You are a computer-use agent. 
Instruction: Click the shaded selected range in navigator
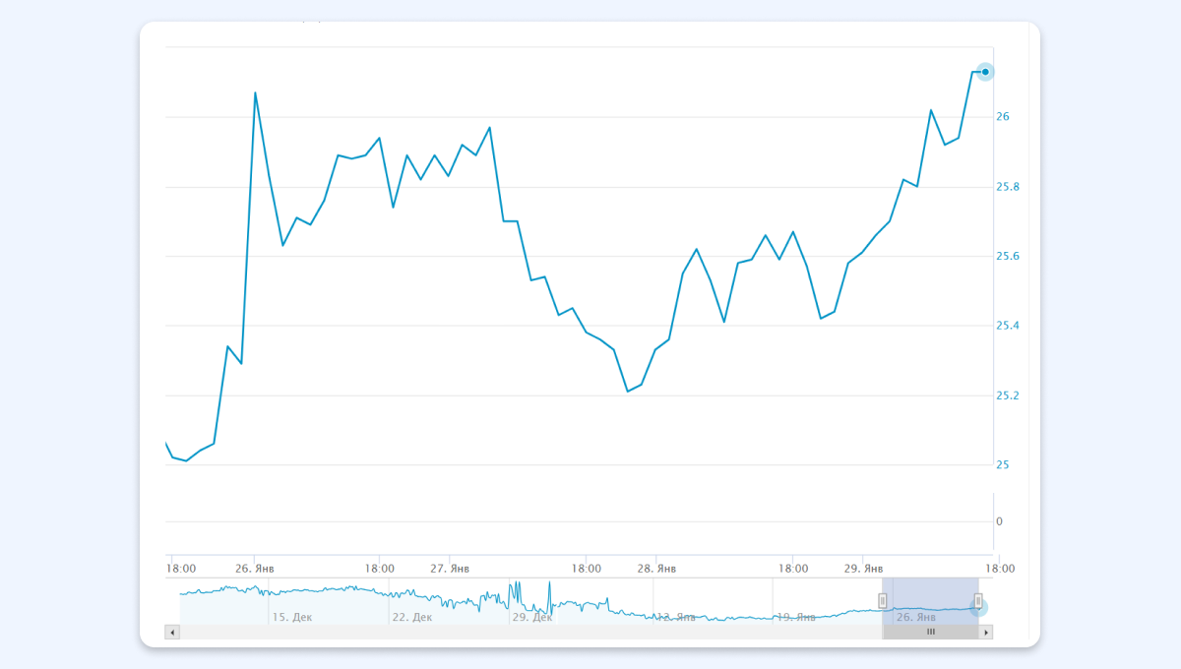(x=930, y=596)
